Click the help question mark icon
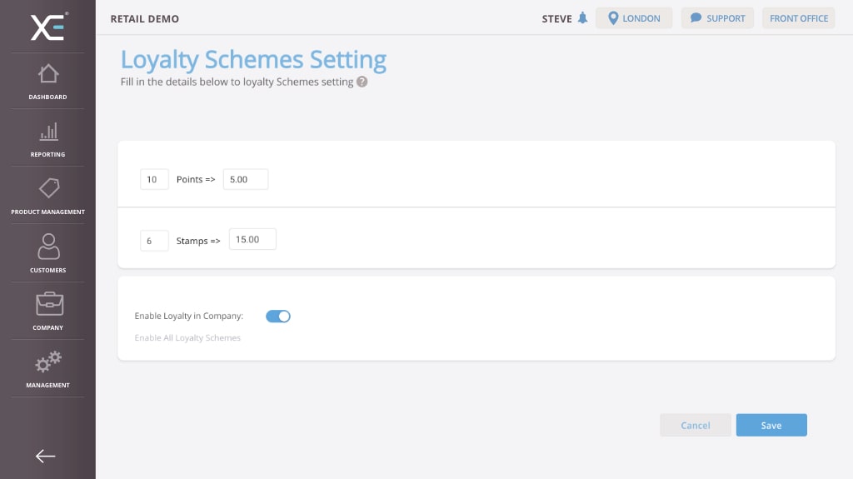This screenshot has height=479, width=853. click(362, 82)
